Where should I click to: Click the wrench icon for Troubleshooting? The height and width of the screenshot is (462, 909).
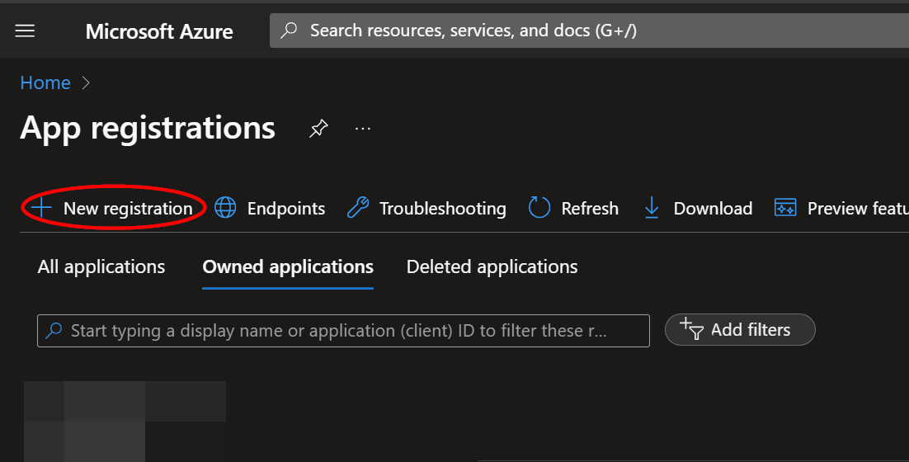point(358,208)
